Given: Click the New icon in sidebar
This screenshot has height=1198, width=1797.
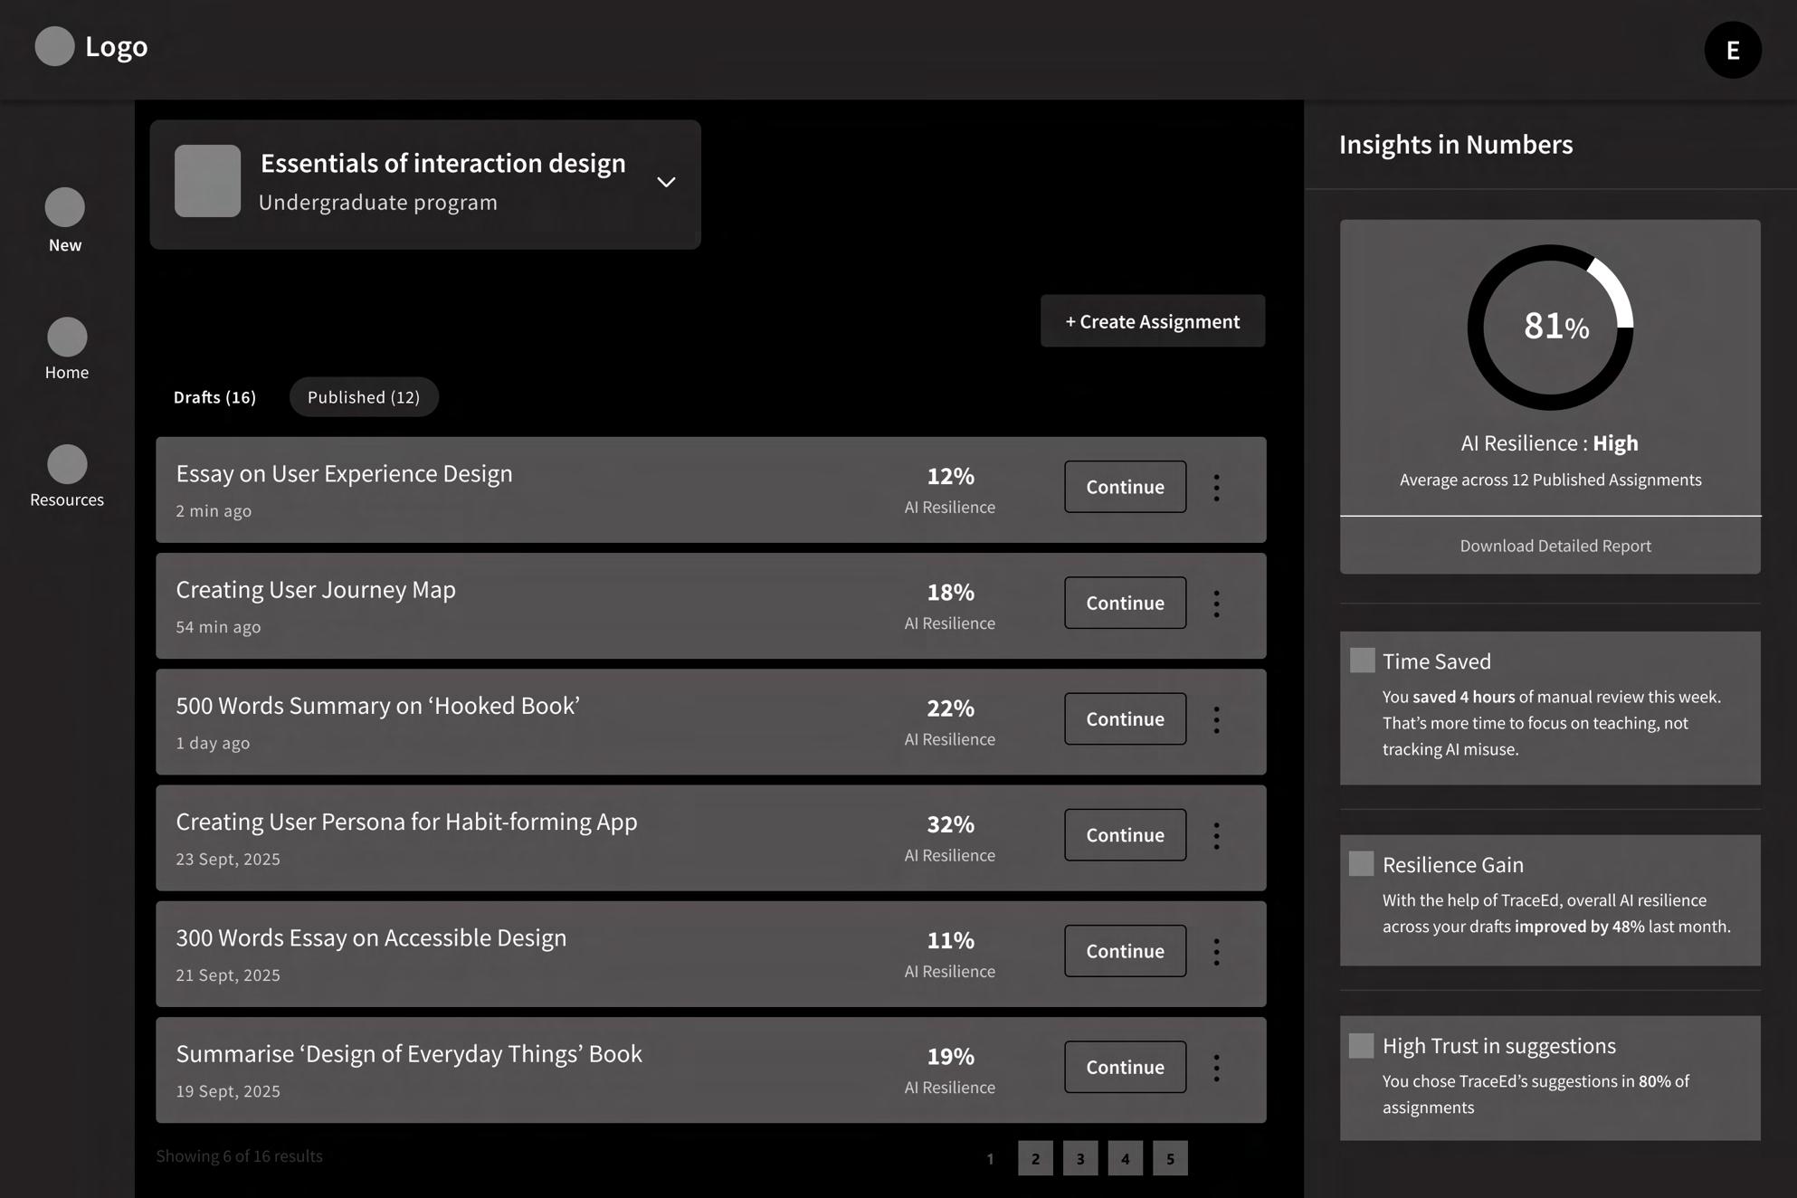Looking at the screenshot, I should pos(65,208).
